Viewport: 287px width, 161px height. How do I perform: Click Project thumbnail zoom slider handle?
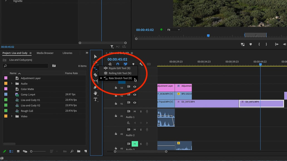(31, 151)
